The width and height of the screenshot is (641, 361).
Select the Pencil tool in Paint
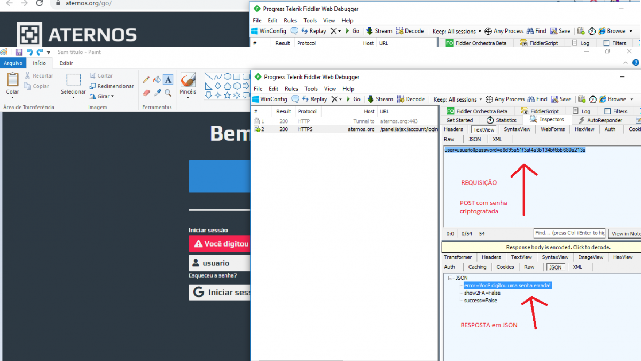click(146, 80)
